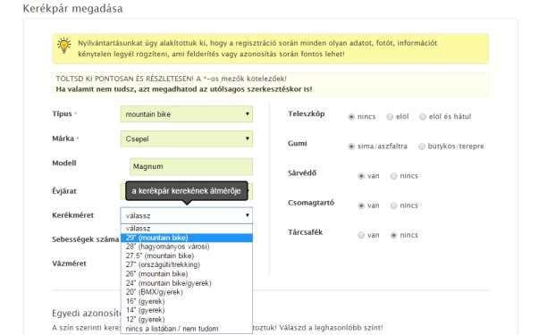Viewport: 539px width, 335px height.
Task: Select Tárcsafék 'nincs' radio button
Action: coord(393,235)
